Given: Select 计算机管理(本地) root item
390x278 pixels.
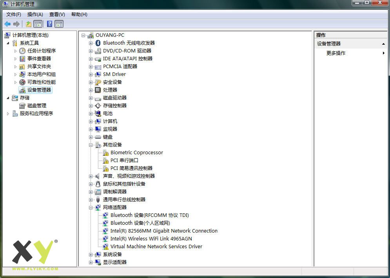Looking at the screenshot, I should pos(30,35).
